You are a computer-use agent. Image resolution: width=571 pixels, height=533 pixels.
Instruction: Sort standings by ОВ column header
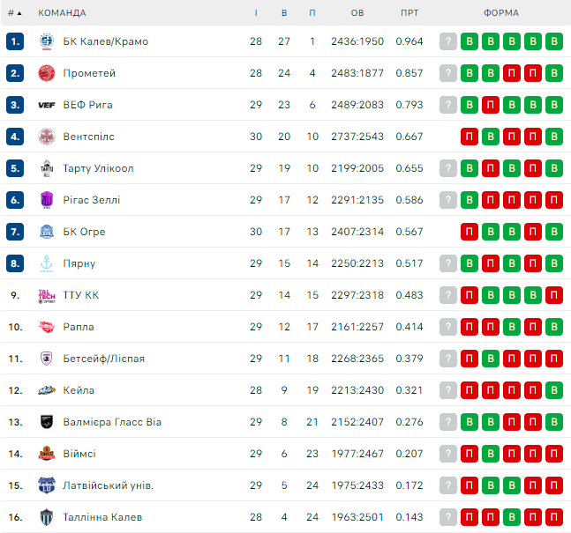tap(357, 13)
